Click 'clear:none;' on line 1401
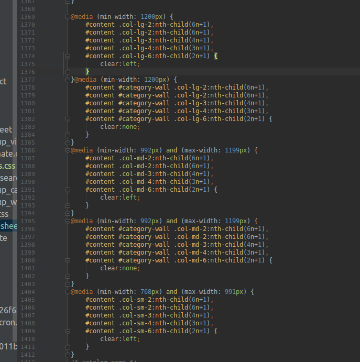Screen dimensions: 360x362 (120, 268)
